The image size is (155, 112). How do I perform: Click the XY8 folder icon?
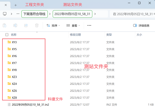point(9,70)
